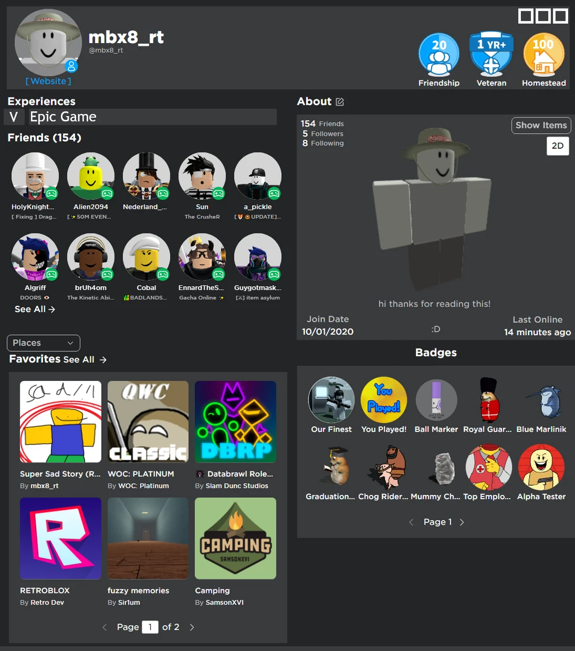Click the previous page chevron in Favorites pagination
The image size is (575, 651).
pos(104,627)
